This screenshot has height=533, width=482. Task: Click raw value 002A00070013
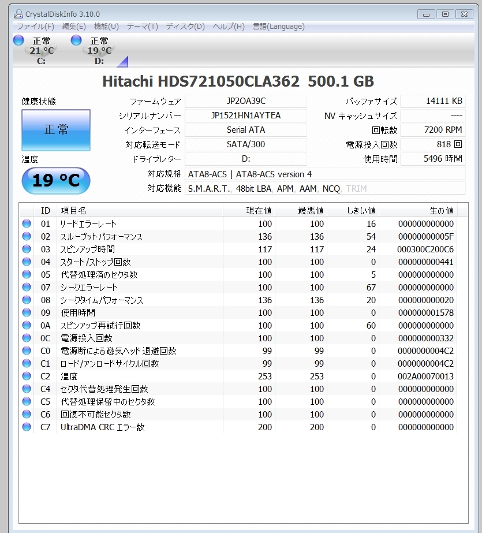[426, 377]
